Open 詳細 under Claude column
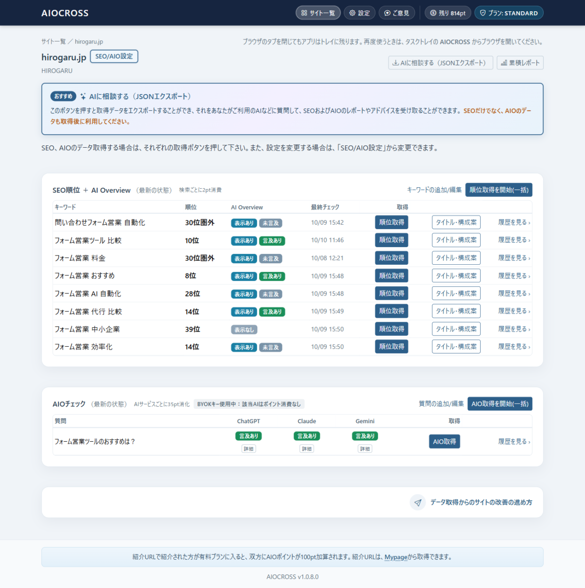Screen dimensions: 585x588 point(307,449)
